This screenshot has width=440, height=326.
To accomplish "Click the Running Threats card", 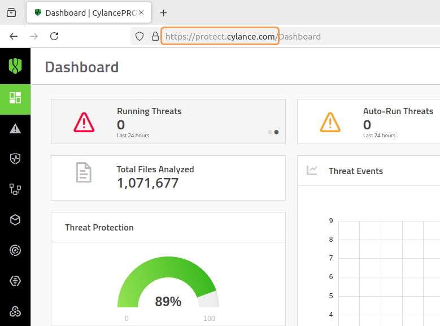I will [168, 121].
